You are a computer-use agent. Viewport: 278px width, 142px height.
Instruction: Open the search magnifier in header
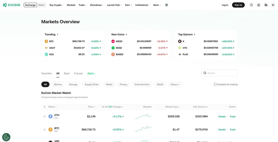click(x=251, y=5)
